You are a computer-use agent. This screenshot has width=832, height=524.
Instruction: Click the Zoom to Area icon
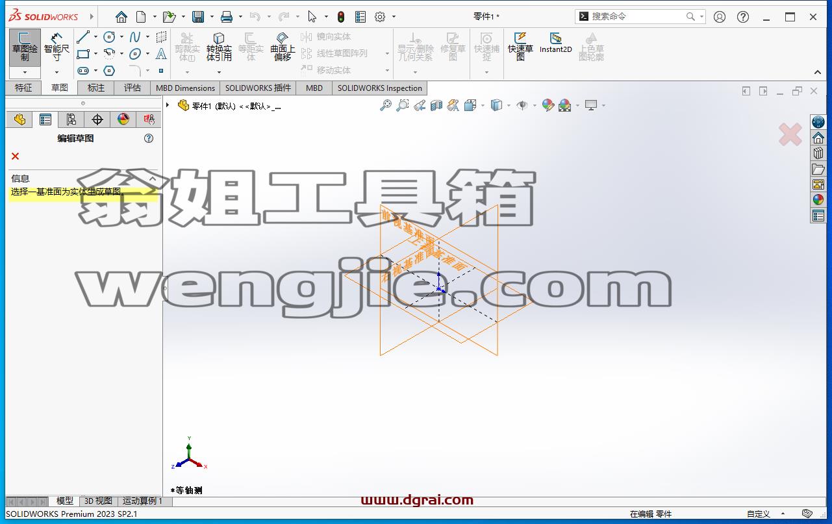pos(403,105)
